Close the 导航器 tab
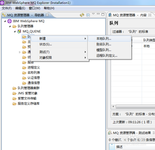This screenshot has height=150, width=155. tap(47, 15)
